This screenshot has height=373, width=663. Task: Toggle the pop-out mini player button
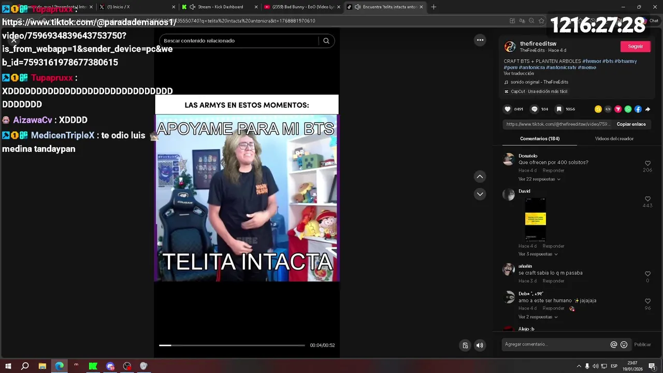(x=465, y=346)
